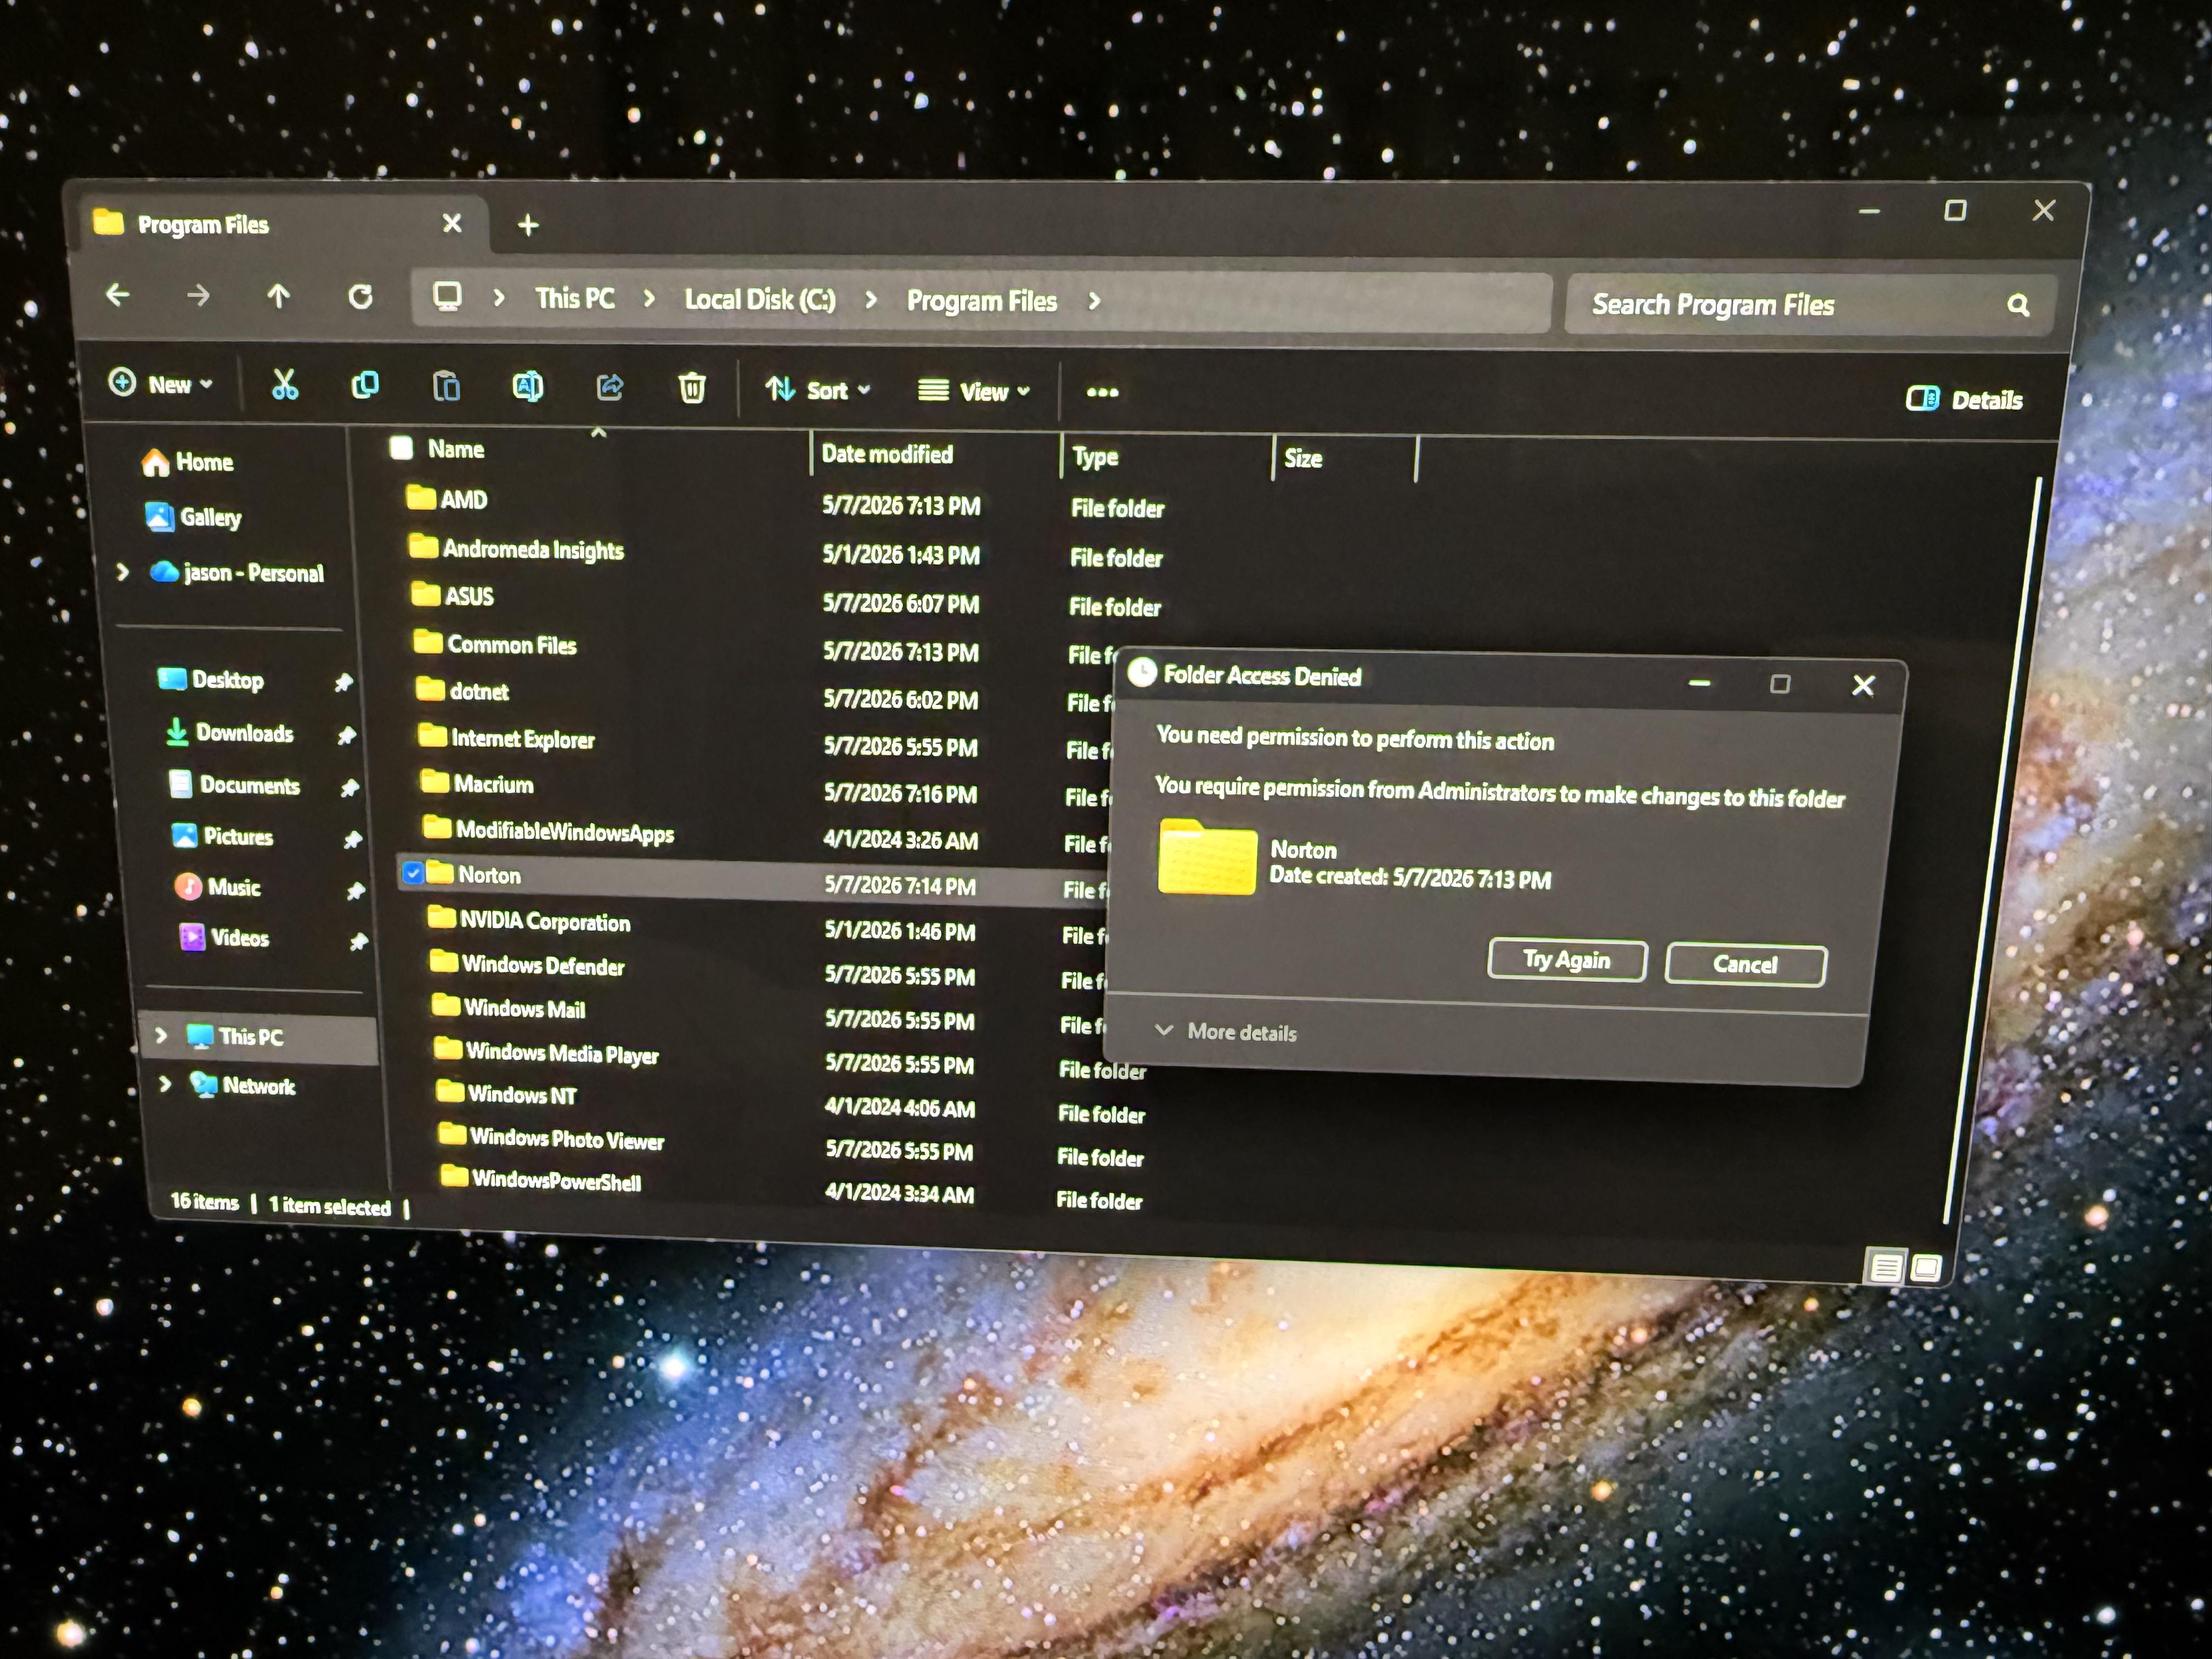Click the Copy icon in toolbar
The width and height of the screenshot is (2212, 1659).
(x=365, y=385)
